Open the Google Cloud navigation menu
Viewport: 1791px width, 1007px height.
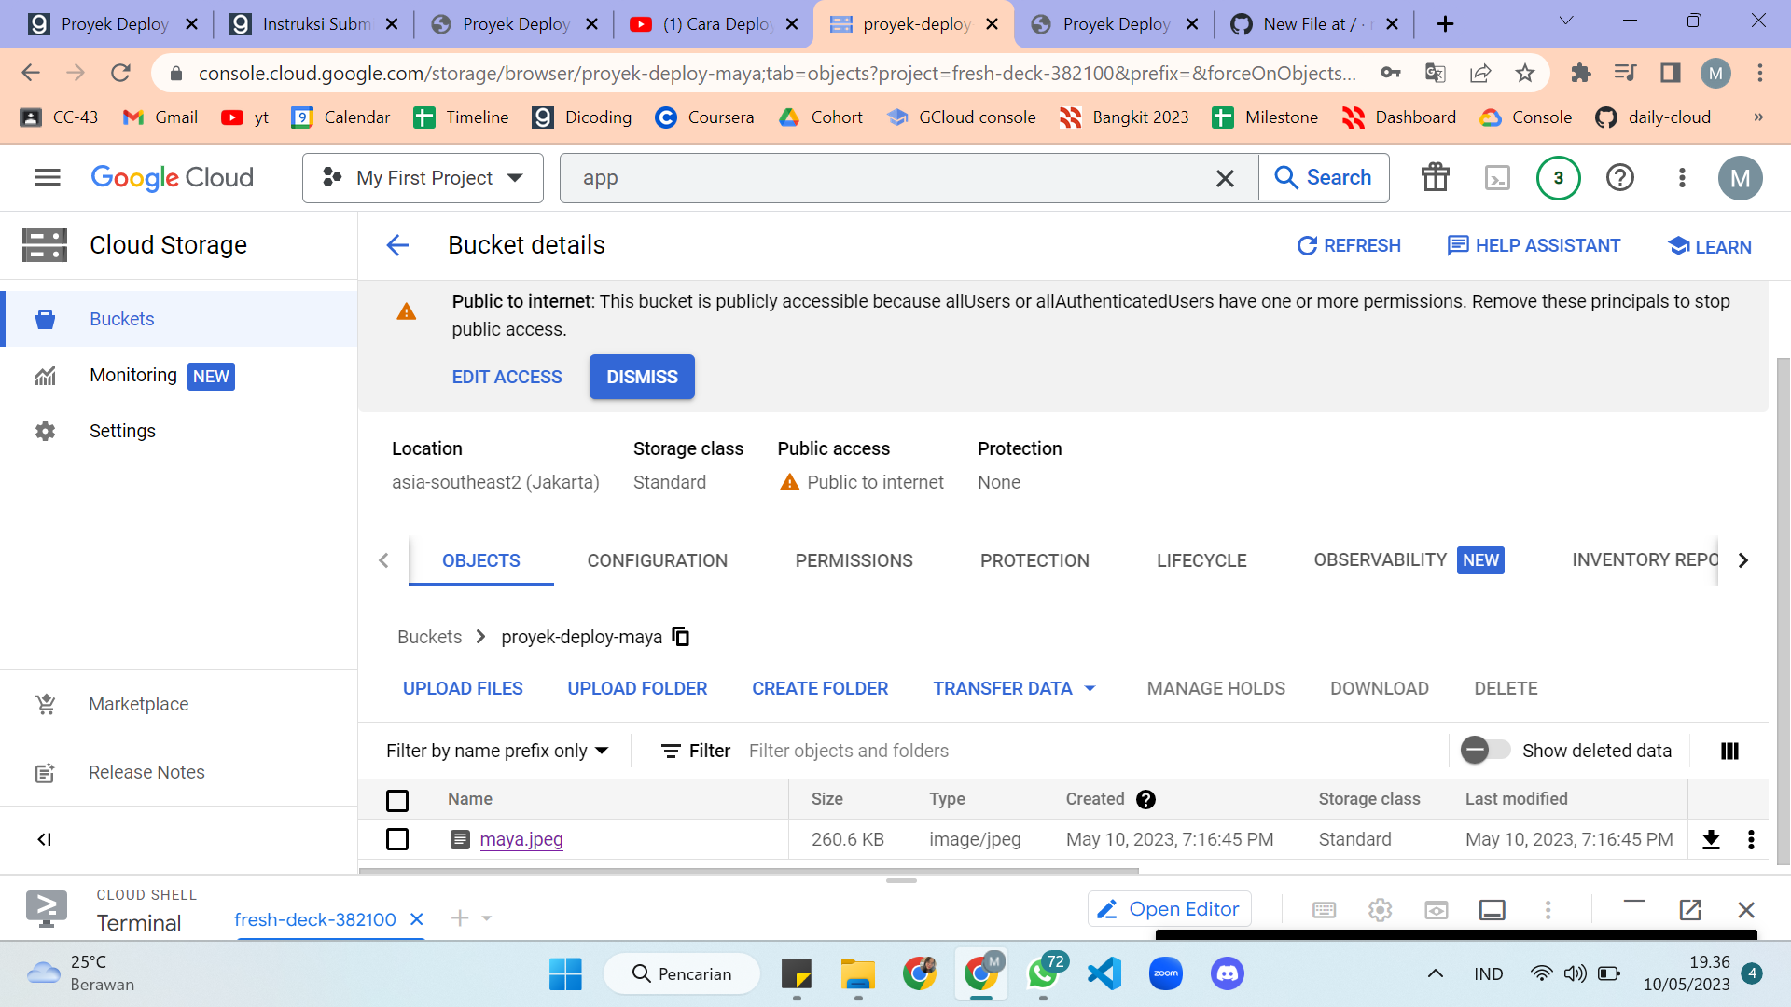pyautogui.click(x=46, y=177)
